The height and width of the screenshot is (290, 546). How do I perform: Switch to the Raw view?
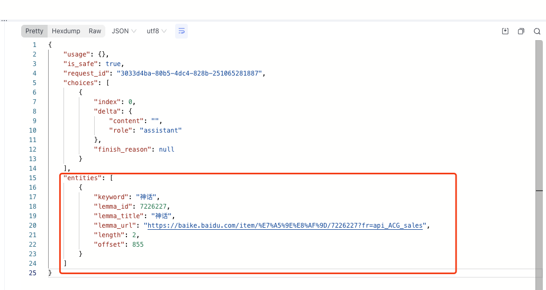tap(95, 31)
